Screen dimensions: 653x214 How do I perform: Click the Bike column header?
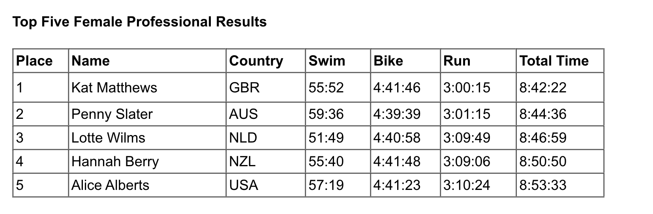[405, 61]
